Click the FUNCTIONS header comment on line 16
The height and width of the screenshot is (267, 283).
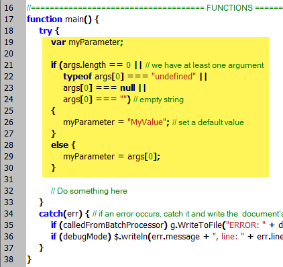coord(155,8)
